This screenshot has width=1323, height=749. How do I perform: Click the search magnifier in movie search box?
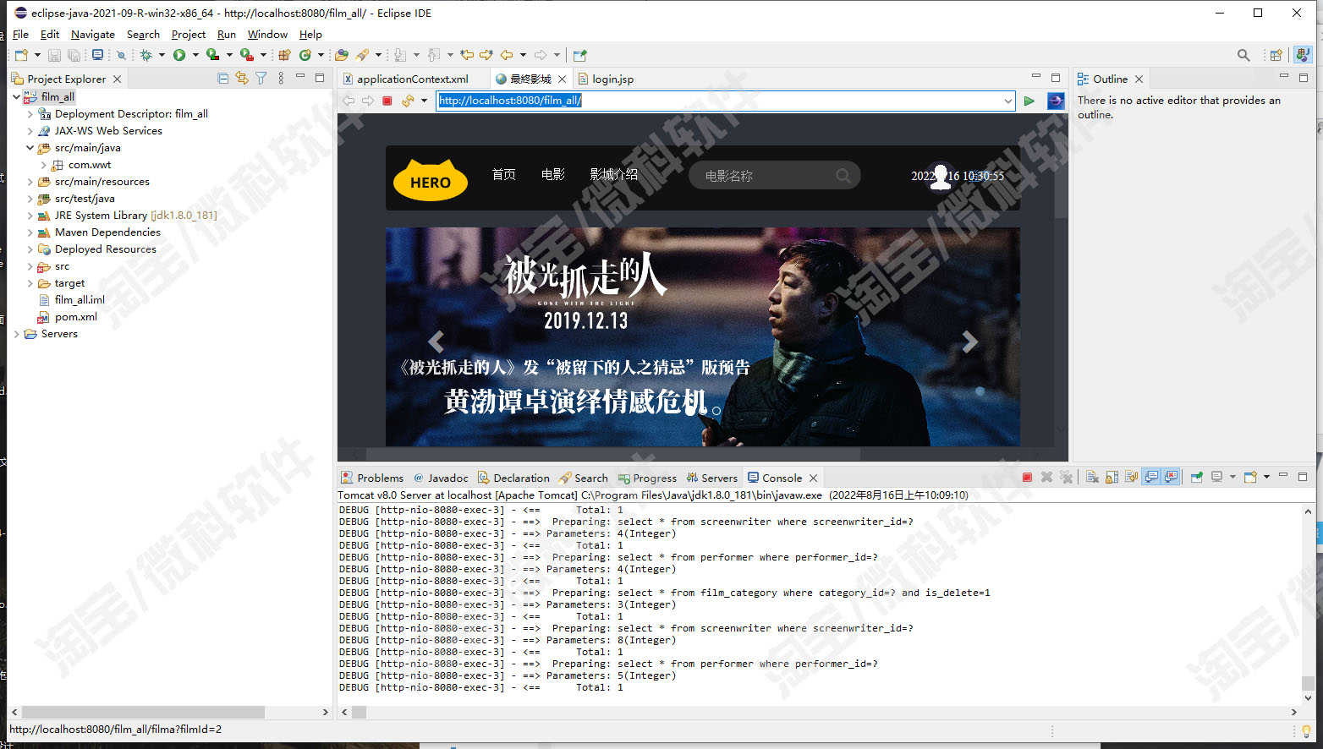[x=843, y=176]
